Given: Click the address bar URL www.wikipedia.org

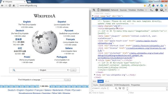Looking at the screenshot, I should pyautogui.click(x=28, y=5).
